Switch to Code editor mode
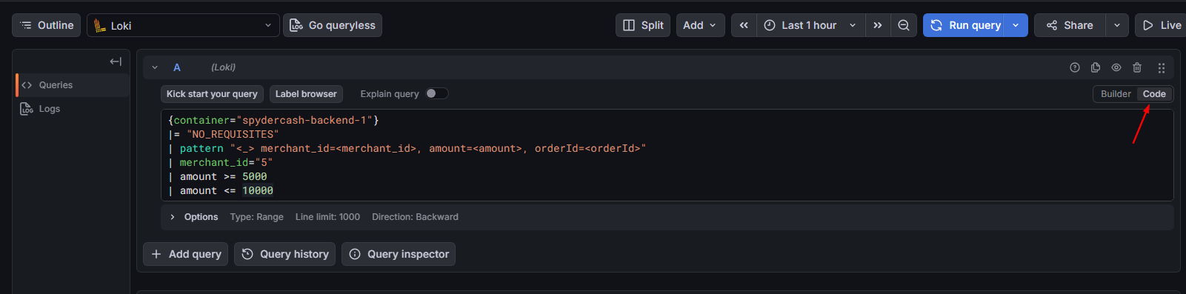The image size is (1186, 294). pyautogui.click(x=1154, y=94)
